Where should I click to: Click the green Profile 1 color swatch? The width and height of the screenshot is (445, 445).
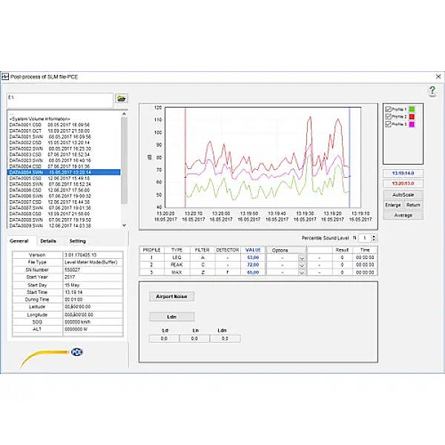click(x=412, y=110)
